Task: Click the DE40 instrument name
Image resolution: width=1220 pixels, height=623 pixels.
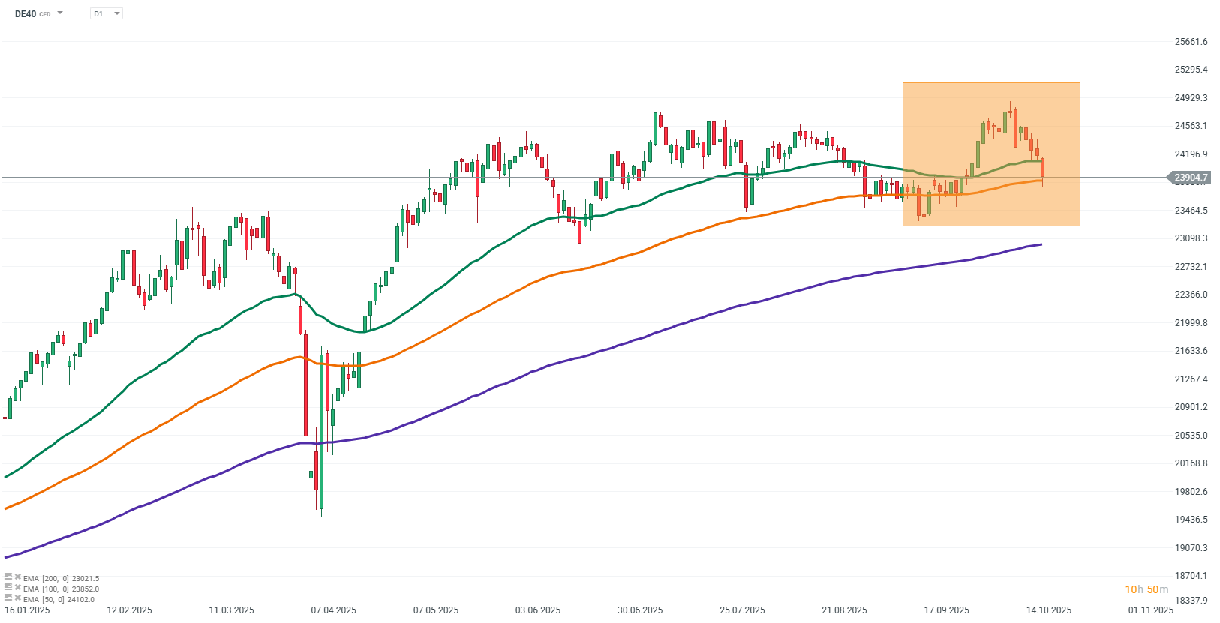Action: pyautogui.click(x=26, y=13)
